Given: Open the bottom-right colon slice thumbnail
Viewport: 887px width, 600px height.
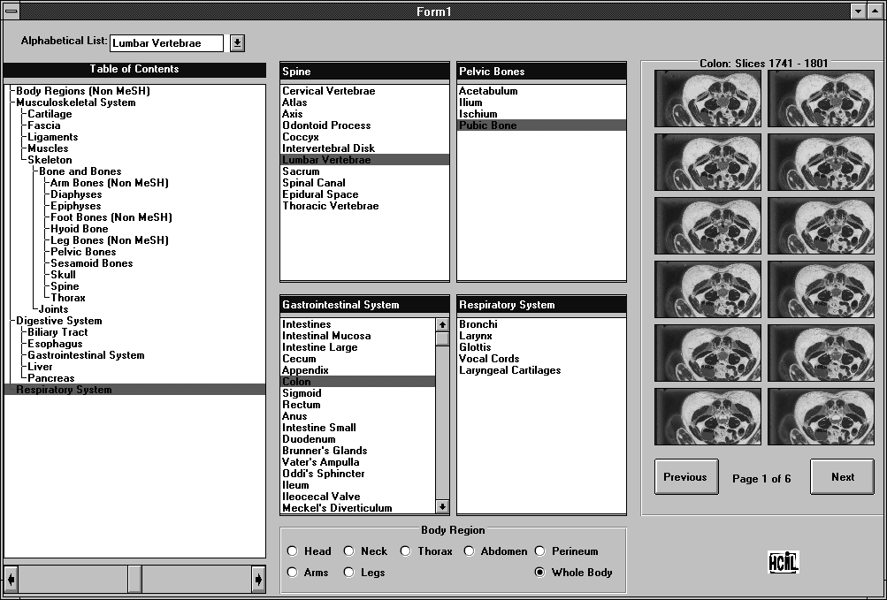Looking at the screenshot, I should [x=821, y=416].
